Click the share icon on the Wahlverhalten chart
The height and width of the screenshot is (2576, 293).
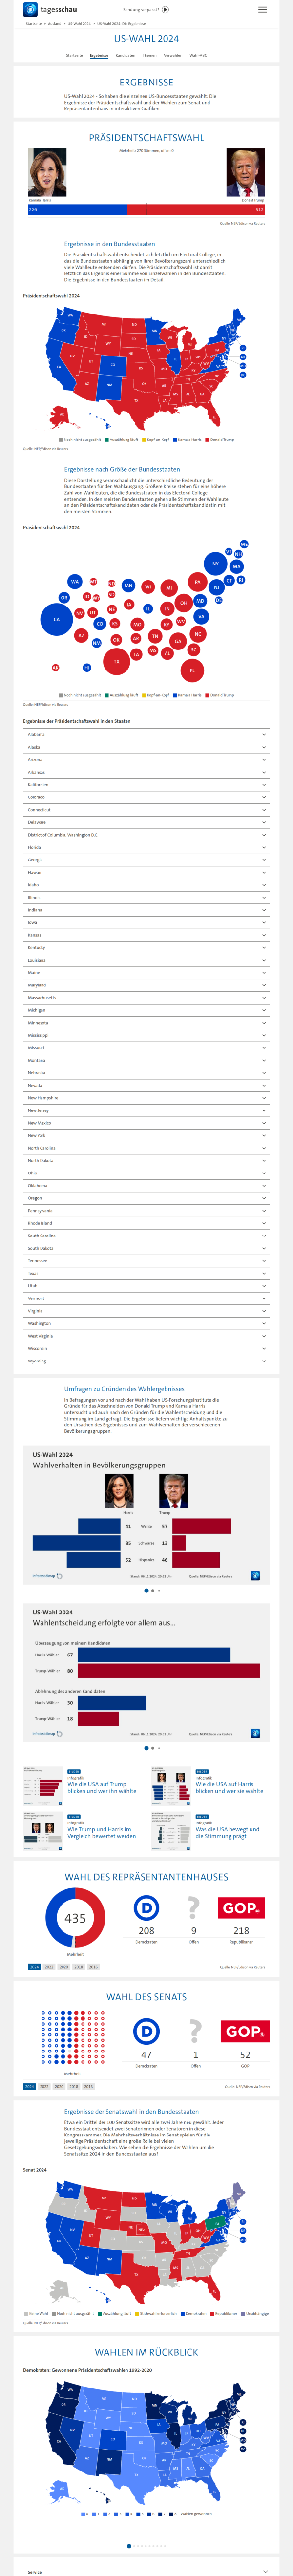tap(255, 1576)
